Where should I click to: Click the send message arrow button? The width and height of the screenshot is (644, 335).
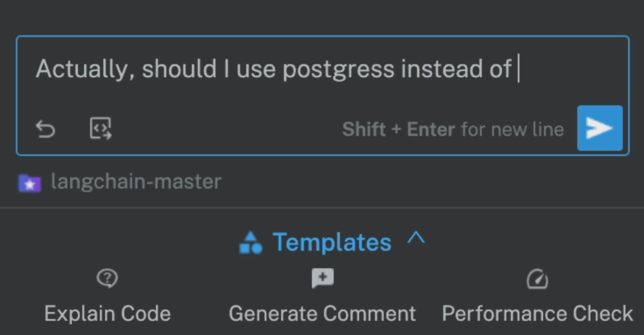600,128
